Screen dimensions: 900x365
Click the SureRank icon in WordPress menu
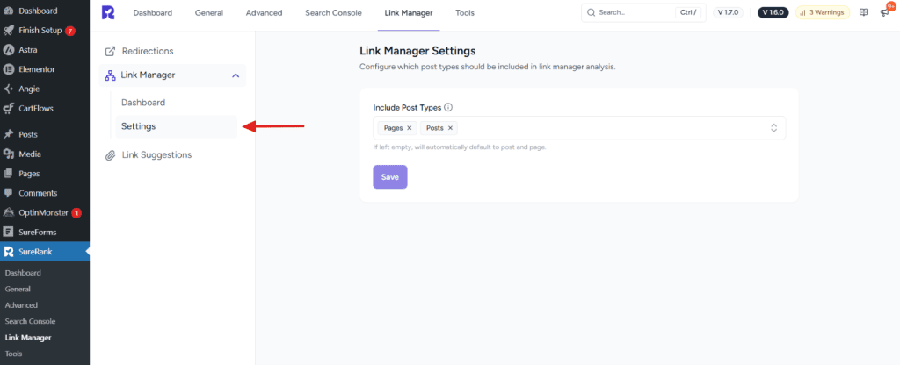coord(8,252)
